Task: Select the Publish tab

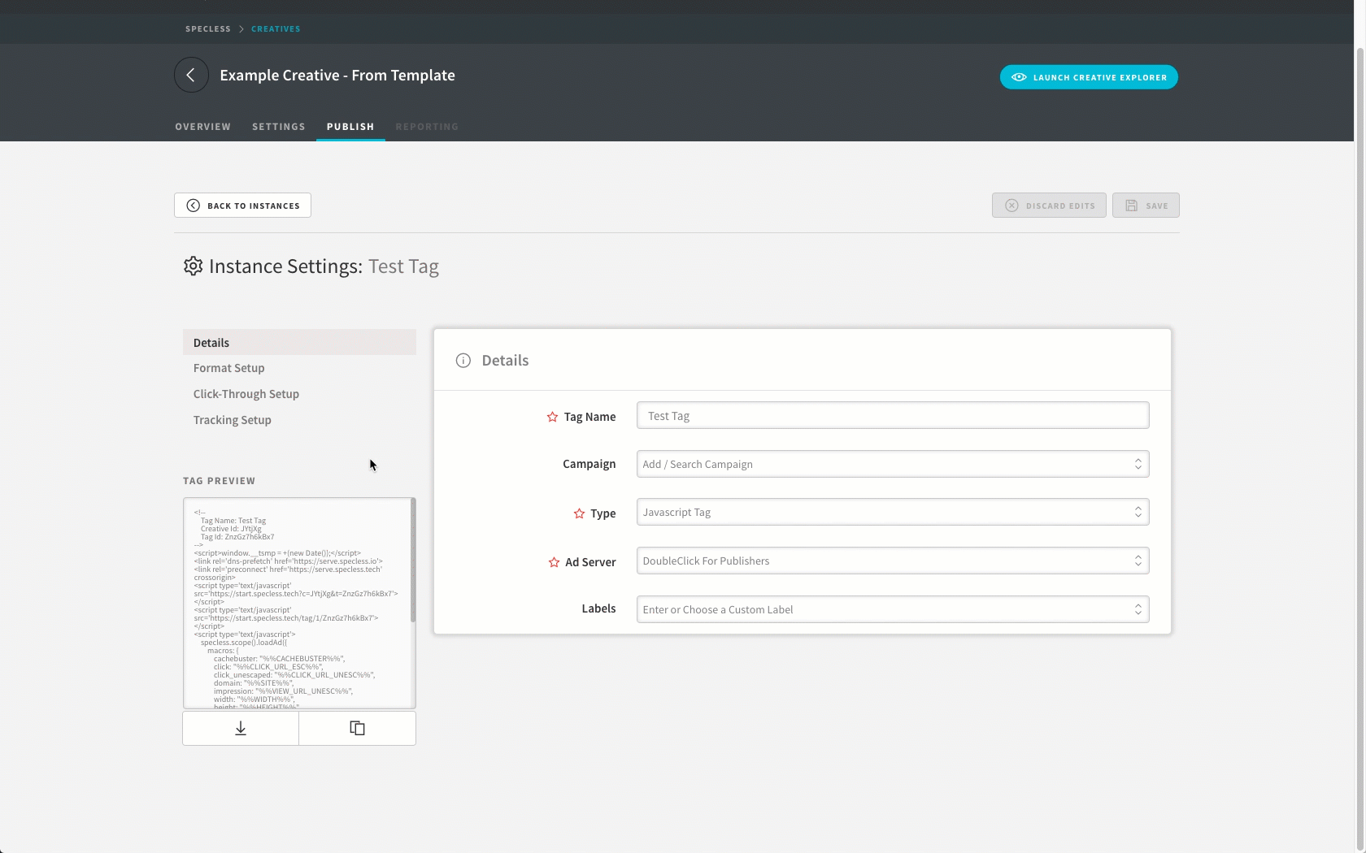Action: click(x=350, y=127)
